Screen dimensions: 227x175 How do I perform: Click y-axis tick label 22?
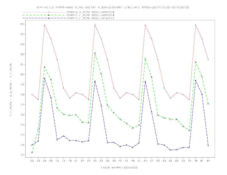22,54
